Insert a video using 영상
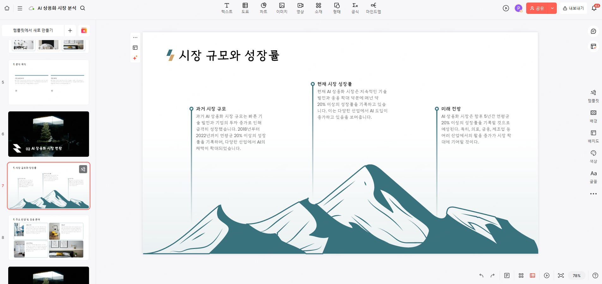This screenshot has height=284, width=602. 300,8
